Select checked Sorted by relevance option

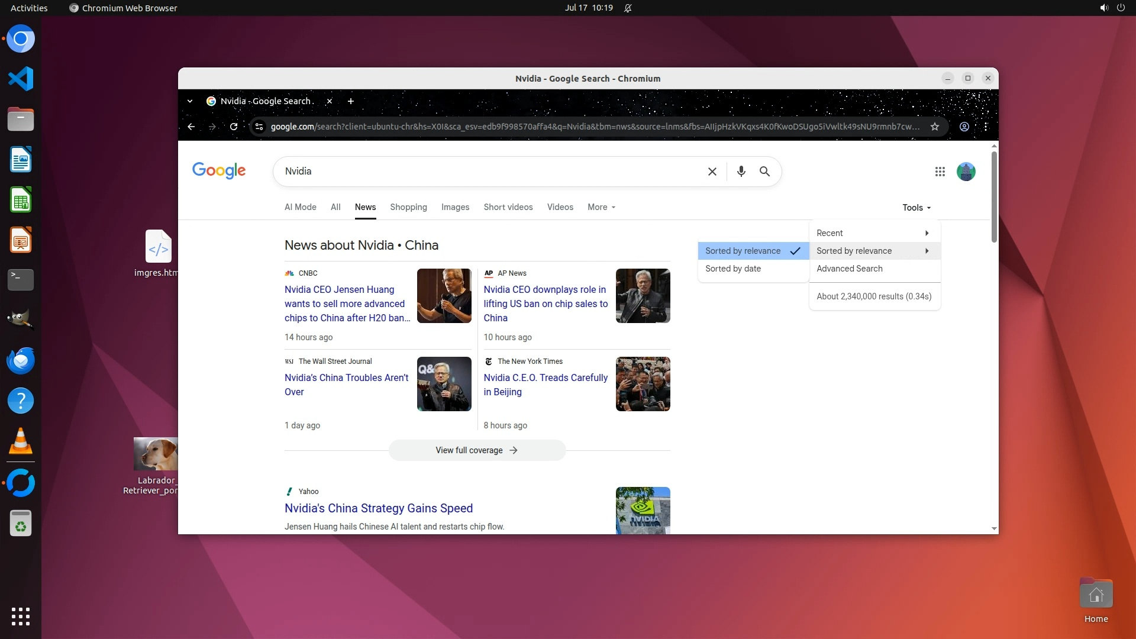pos(743,251)
